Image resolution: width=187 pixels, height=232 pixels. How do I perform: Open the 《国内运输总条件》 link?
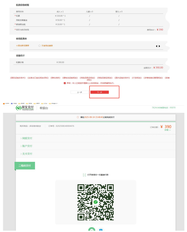122,78
